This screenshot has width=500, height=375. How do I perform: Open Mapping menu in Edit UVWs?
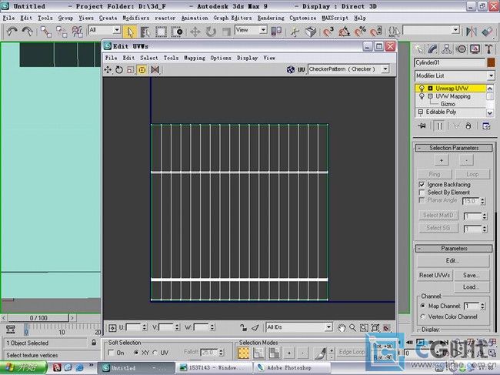195,58
